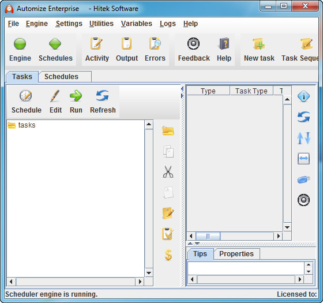Click the horizontal resize arrow icon

click(303, 159)
